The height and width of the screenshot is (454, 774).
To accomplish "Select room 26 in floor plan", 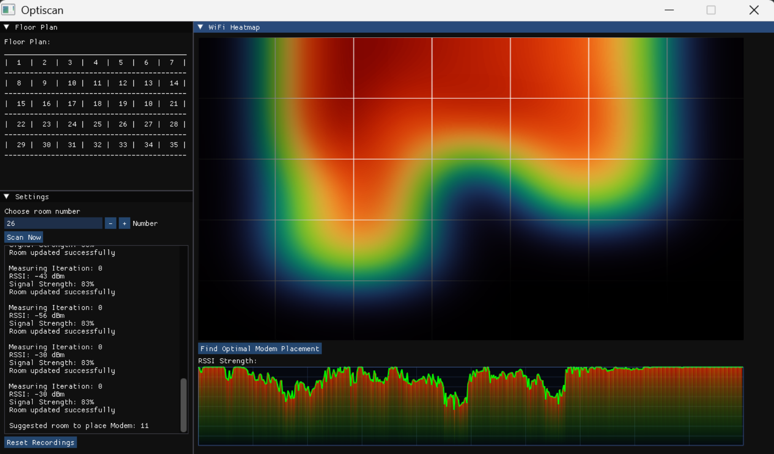I will (x=122, y=124).
